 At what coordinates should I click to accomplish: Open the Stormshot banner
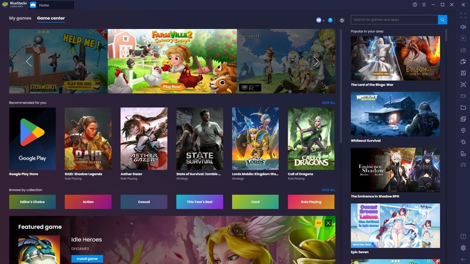click(x=58, y=61)
